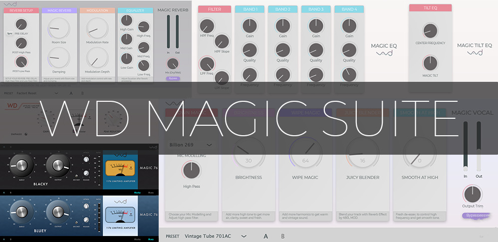
Task: Click the WIPE MAGIC dial showing 64
Action: [305, 154]
